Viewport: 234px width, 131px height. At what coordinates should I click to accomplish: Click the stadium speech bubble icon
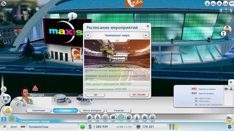point(72,16)
